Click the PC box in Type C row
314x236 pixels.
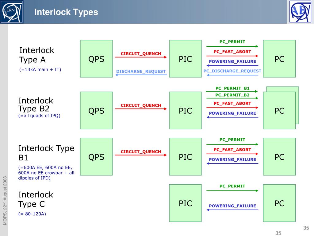point(279,203)
